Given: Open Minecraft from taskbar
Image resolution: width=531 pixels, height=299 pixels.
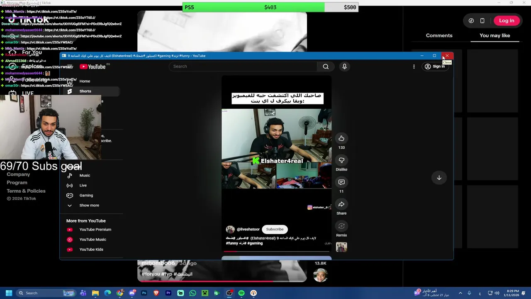Looking at the screenshot, I should coord(205,293).
